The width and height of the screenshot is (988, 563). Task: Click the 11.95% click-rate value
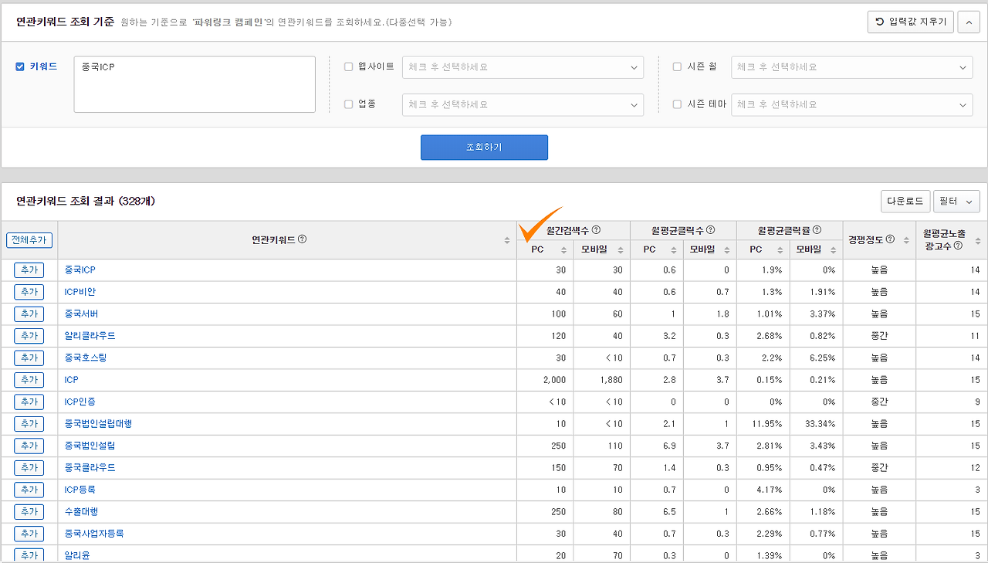pos(767,424)
